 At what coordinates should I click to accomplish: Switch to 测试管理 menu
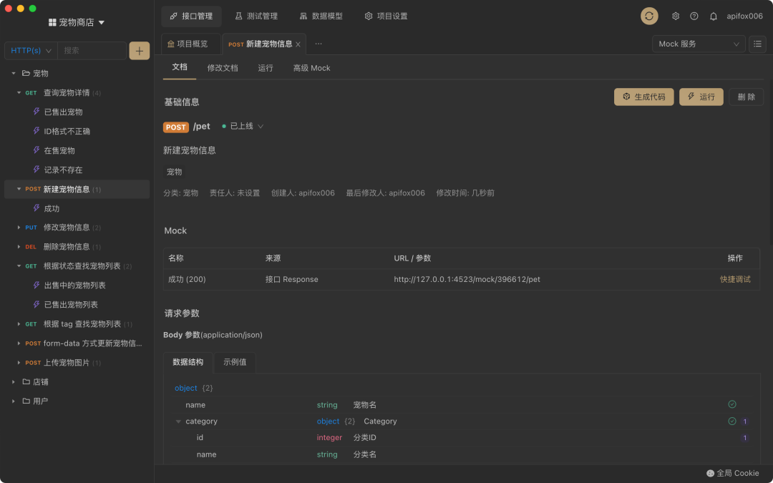[x=256, y=16]
